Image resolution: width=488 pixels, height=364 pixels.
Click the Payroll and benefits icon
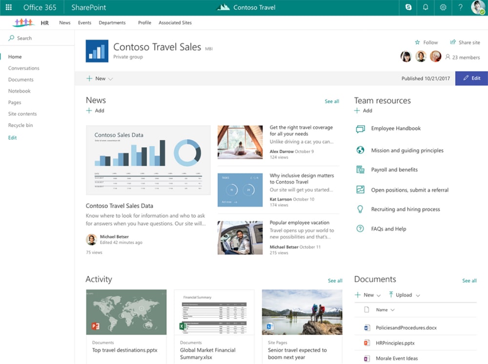click(361, 170)
